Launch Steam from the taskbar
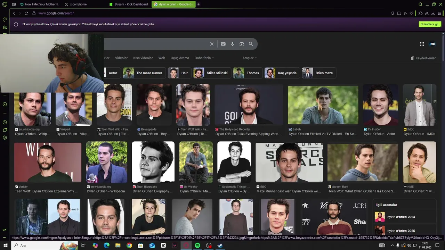 coord(220,245)
